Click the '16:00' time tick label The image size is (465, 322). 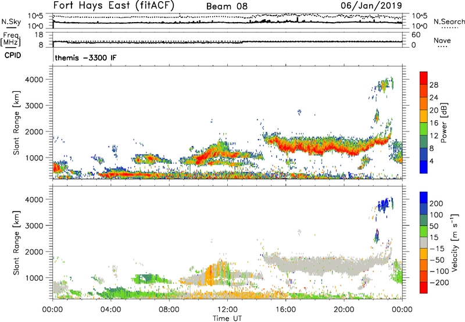[285, 310]
